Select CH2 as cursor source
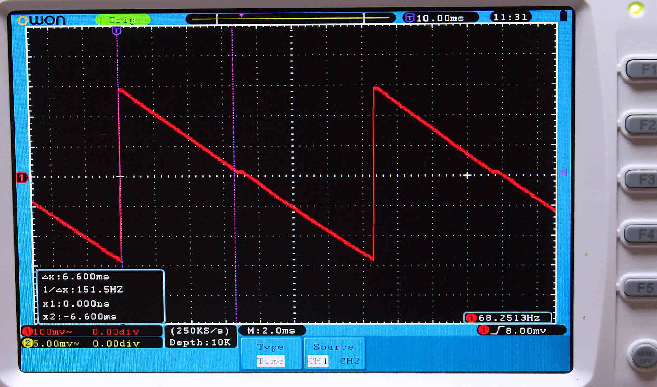The image size is (657, 387). [x=349, y=361]
